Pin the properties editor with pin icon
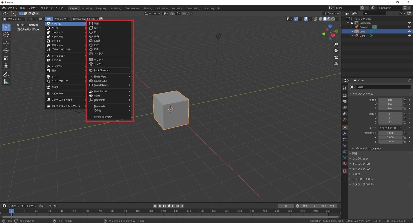This screenshot has height=223, width=413. point(409,80)
